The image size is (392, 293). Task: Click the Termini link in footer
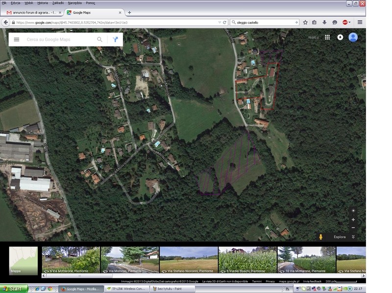click(257, 281)
